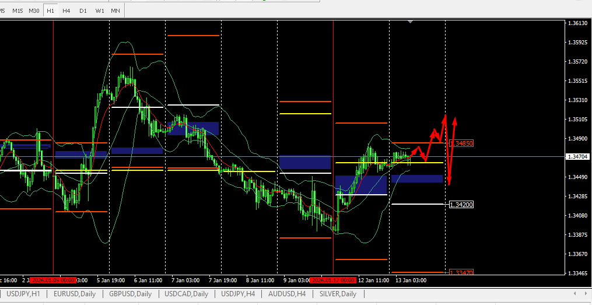Screen dimensions: 592x305
Task: Click the 1.33670 price scale value
Action: [x=577, y=254]
